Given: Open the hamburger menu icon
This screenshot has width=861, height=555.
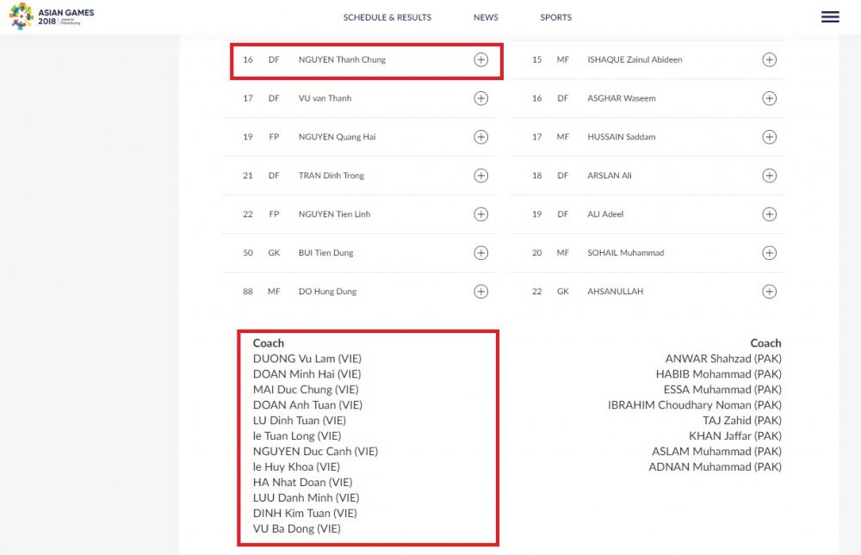Looking at the screenshot, I should [x=830, y=17].
